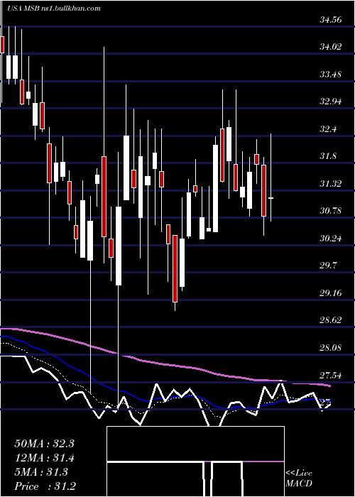This screenshot has height=497, width=355.
Task: Click the 32.4 price axis label
Action: pyautogui.click(x=328, y=129)
